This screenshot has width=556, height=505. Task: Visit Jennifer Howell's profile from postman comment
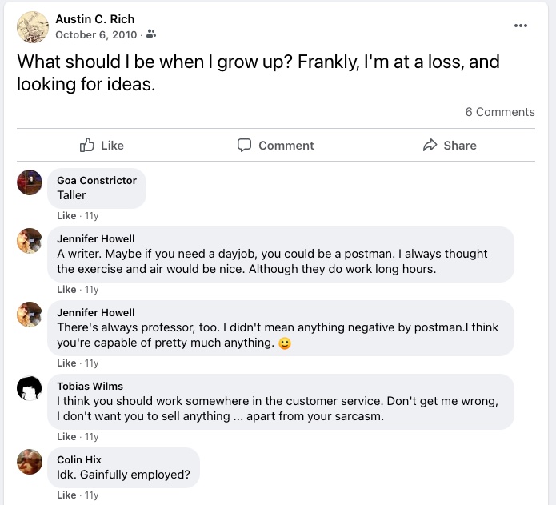(96, 238)
